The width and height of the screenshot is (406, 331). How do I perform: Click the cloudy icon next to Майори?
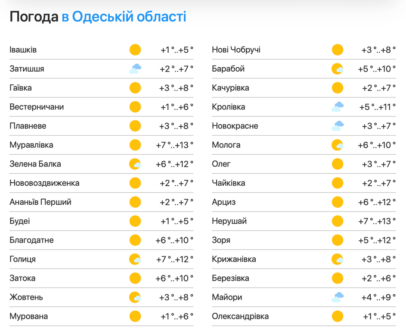point(338,297)
